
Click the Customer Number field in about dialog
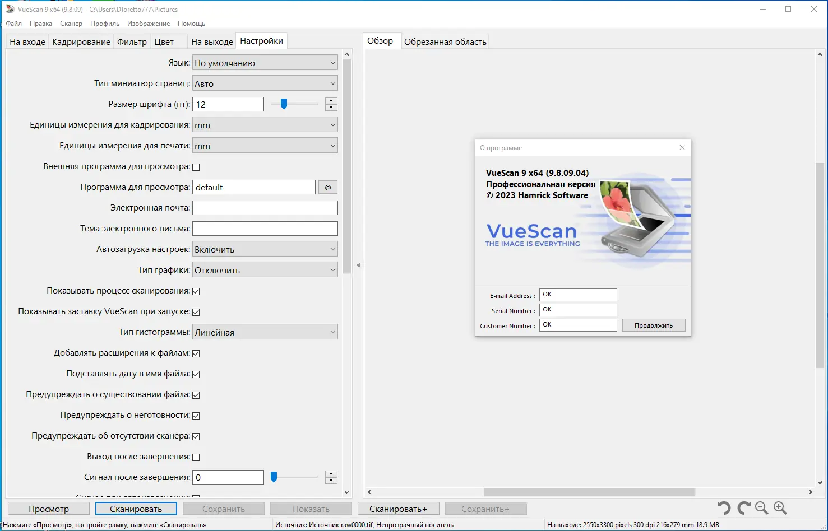click(578, 325)
